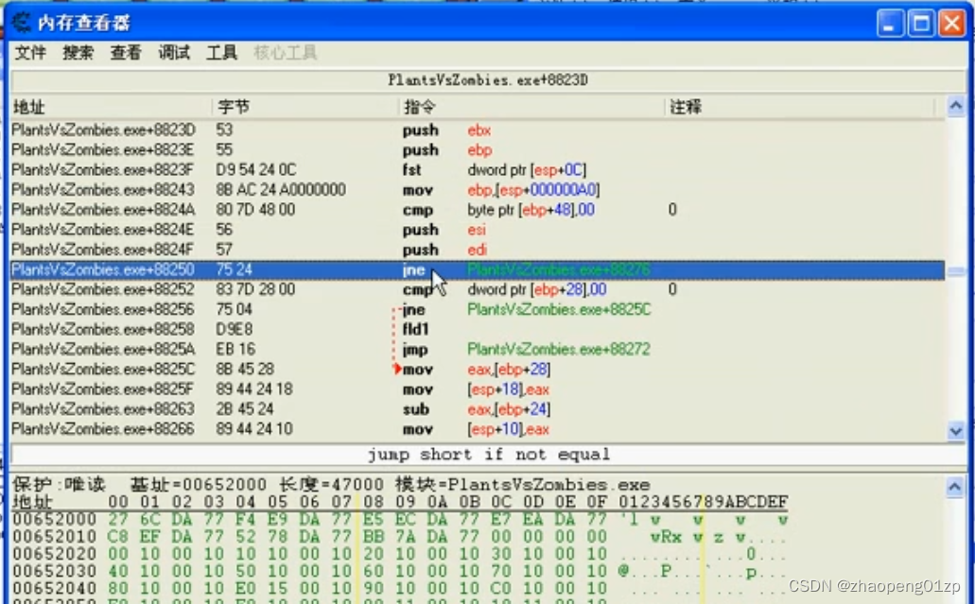This screenshot has height=604, width=975.
Task: Click jump target PlantsVsZombies.exe+8825C
Action: tap(559, 309)
